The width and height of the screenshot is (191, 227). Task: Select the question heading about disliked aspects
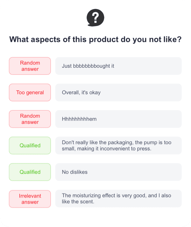coord(95,39)
